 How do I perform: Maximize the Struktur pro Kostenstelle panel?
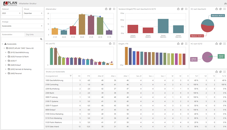coord(224,72)
